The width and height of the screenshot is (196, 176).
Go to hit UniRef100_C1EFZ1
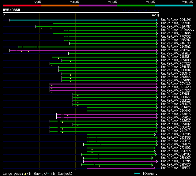[x=176, y=168]
